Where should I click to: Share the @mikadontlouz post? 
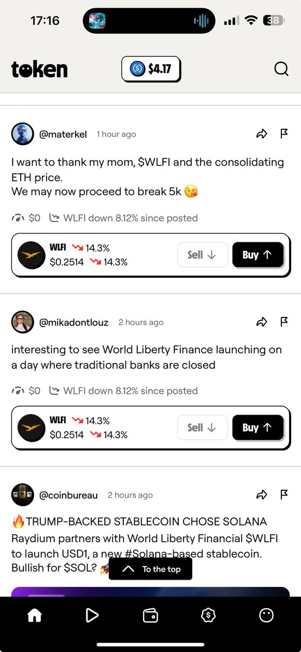[x=262, y=322]
